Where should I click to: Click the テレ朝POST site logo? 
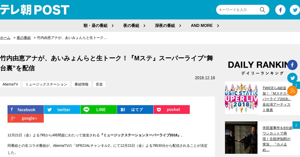coord(34,10)
